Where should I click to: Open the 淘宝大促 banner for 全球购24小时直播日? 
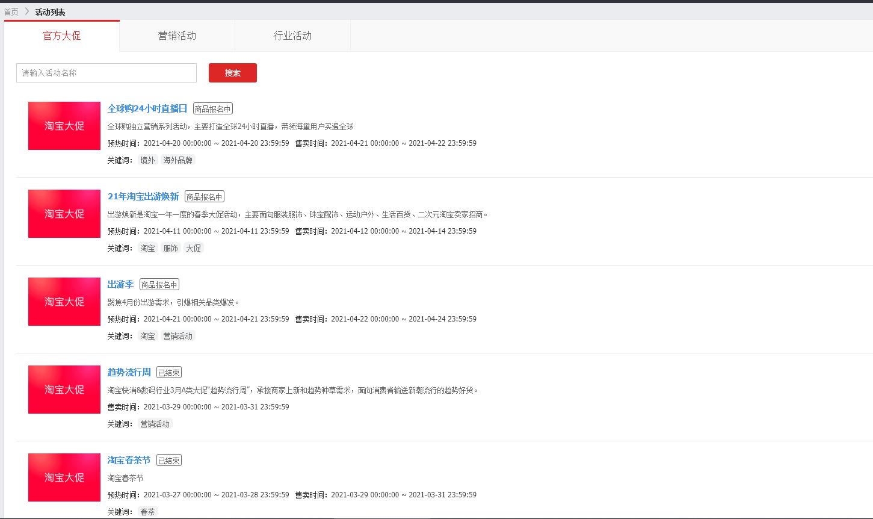64,126
